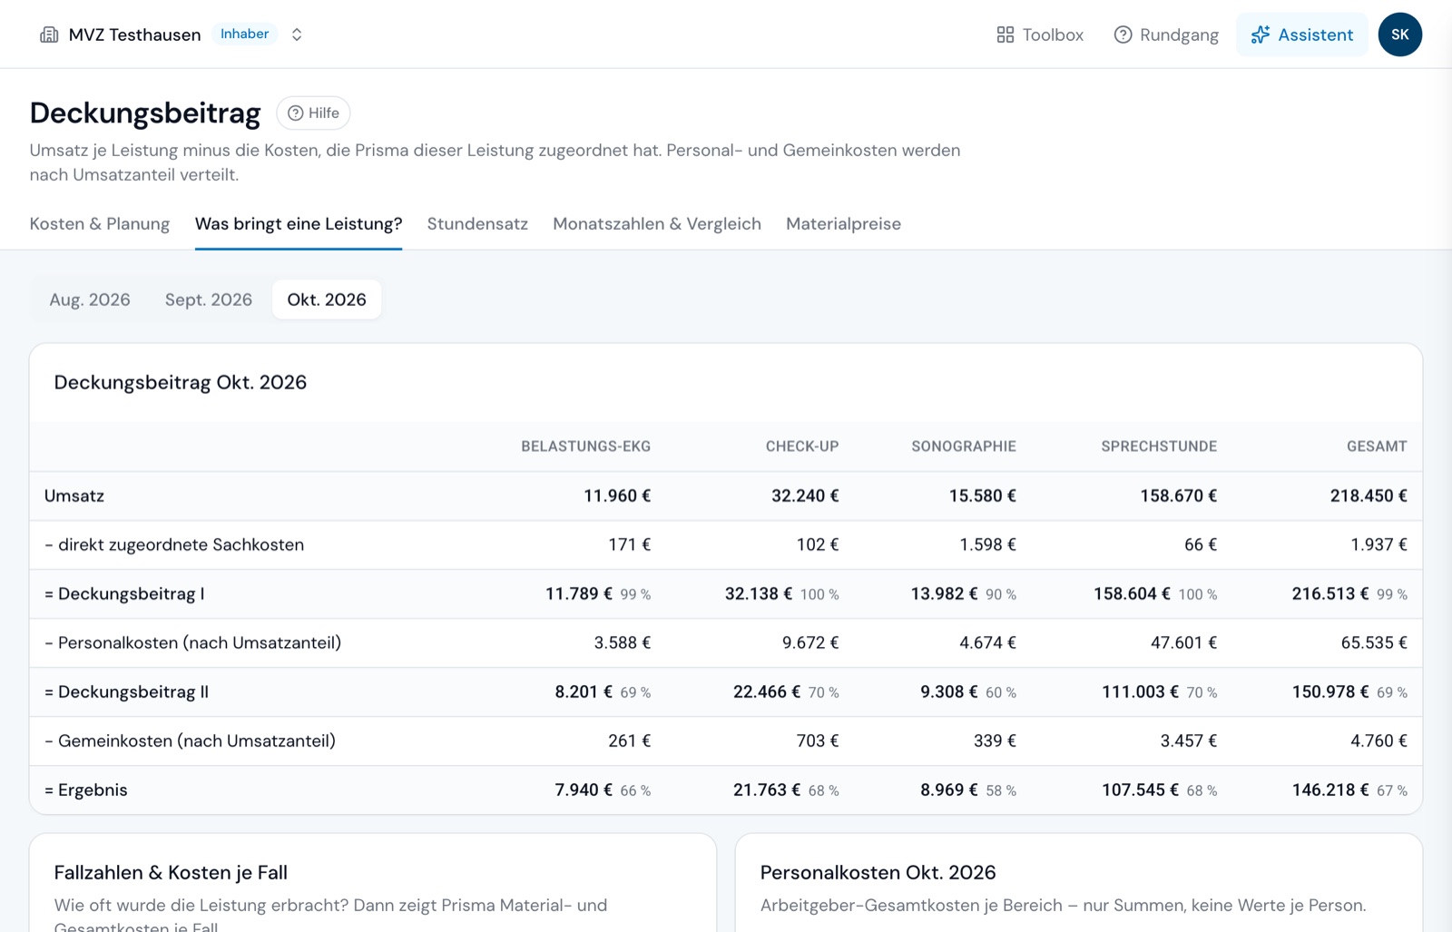Click the Umsatz row label
This screenshot has width=1452, height=932.
[74, 495]
